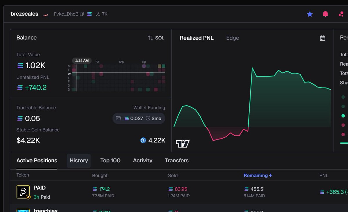
Task: Switch to the Edge chart view
Action: coord(233,38)
